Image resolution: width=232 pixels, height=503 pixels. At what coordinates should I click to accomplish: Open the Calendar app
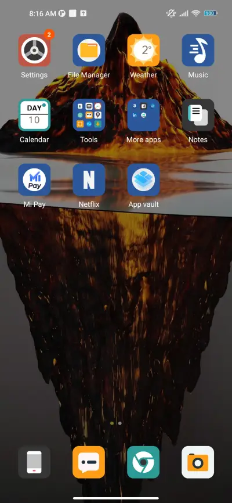coord(34,115)
